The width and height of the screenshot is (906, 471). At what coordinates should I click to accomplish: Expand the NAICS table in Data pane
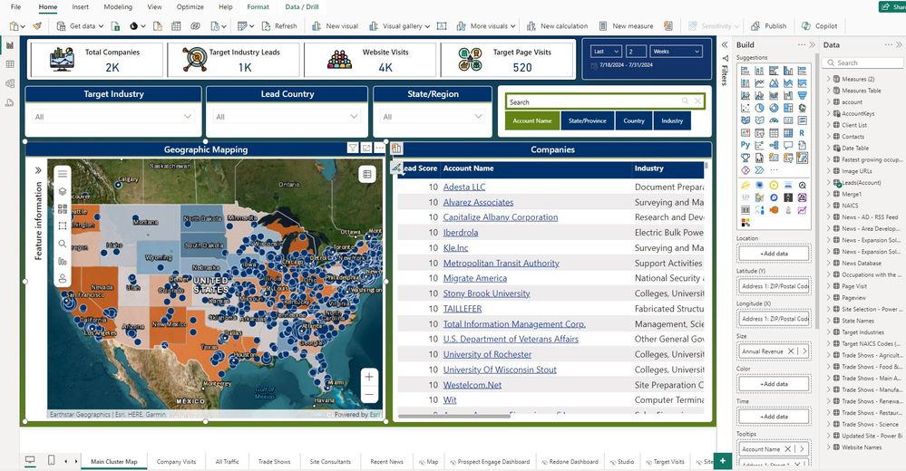pyautogui.click(x=828, y=206)
